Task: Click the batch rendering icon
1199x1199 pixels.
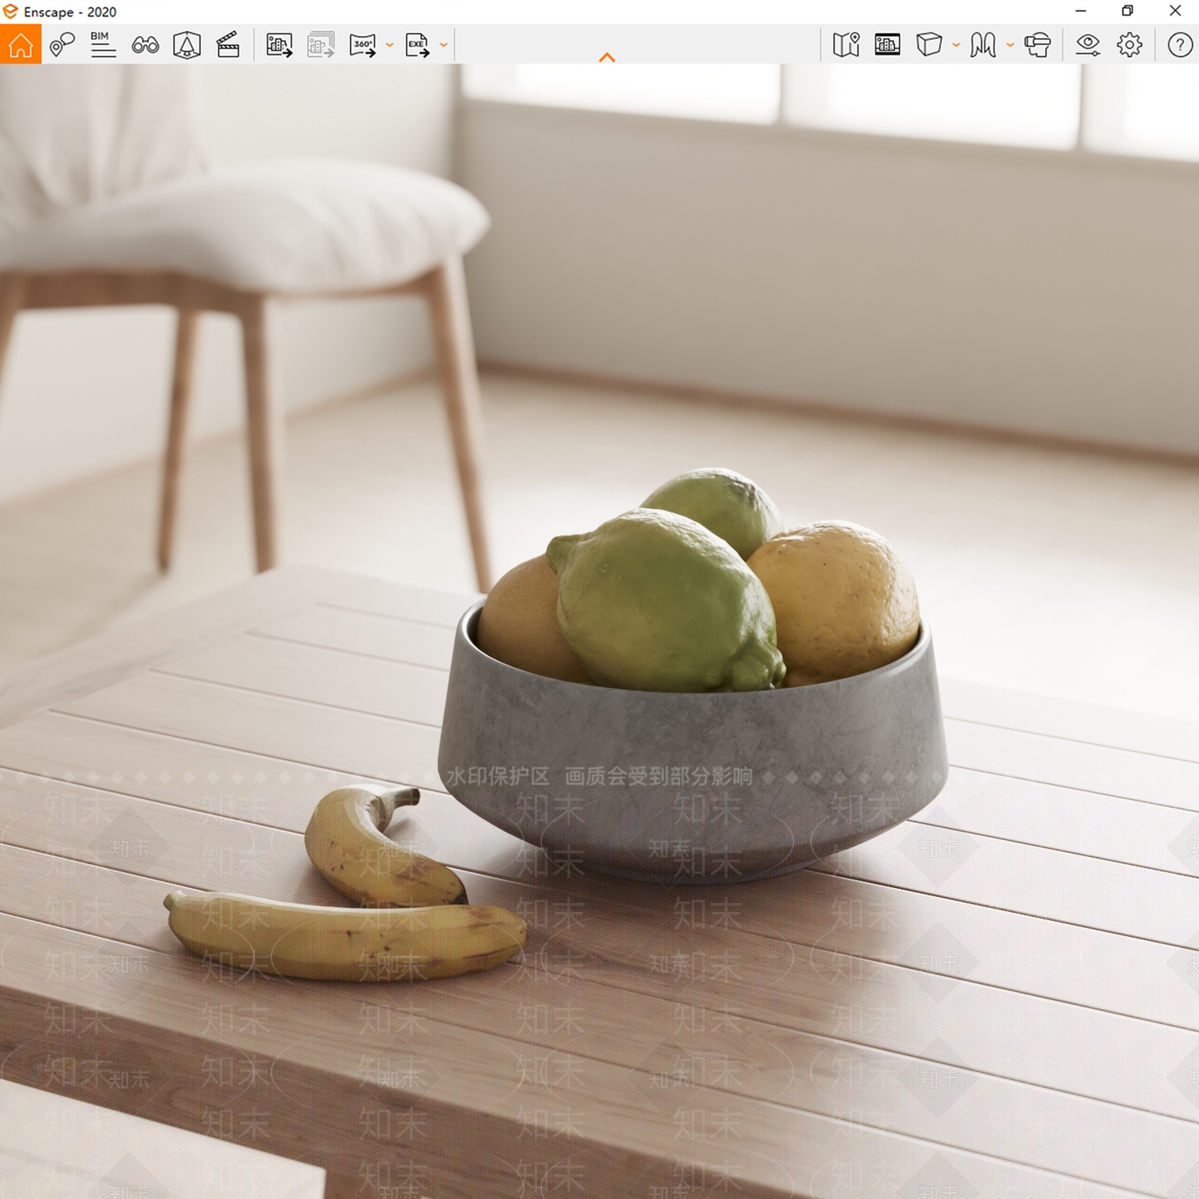Action: pos(321,45)
